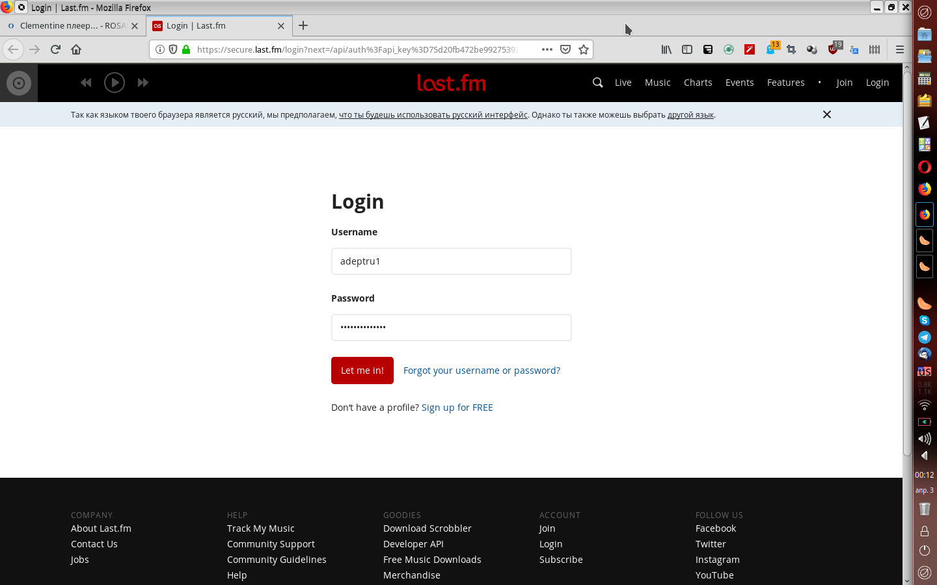Open Telegram from the side panel tray
Image resolution: width=937 pixels, height=585 pixels.
pyautogui.click(x=925, y=337)
